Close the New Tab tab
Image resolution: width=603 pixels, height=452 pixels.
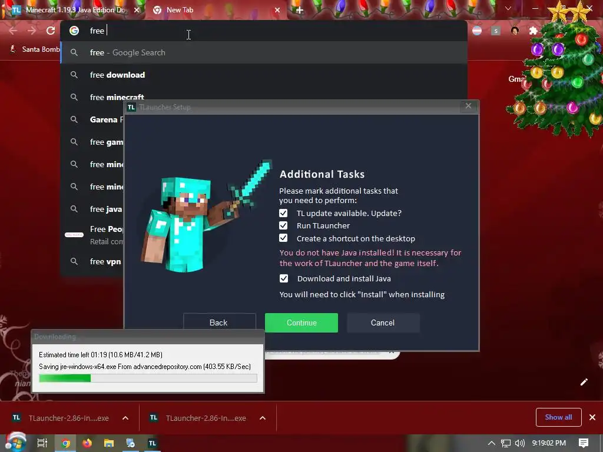pos(277,11)
